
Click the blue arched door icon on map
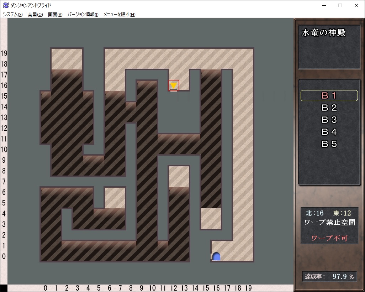point(216,256)
